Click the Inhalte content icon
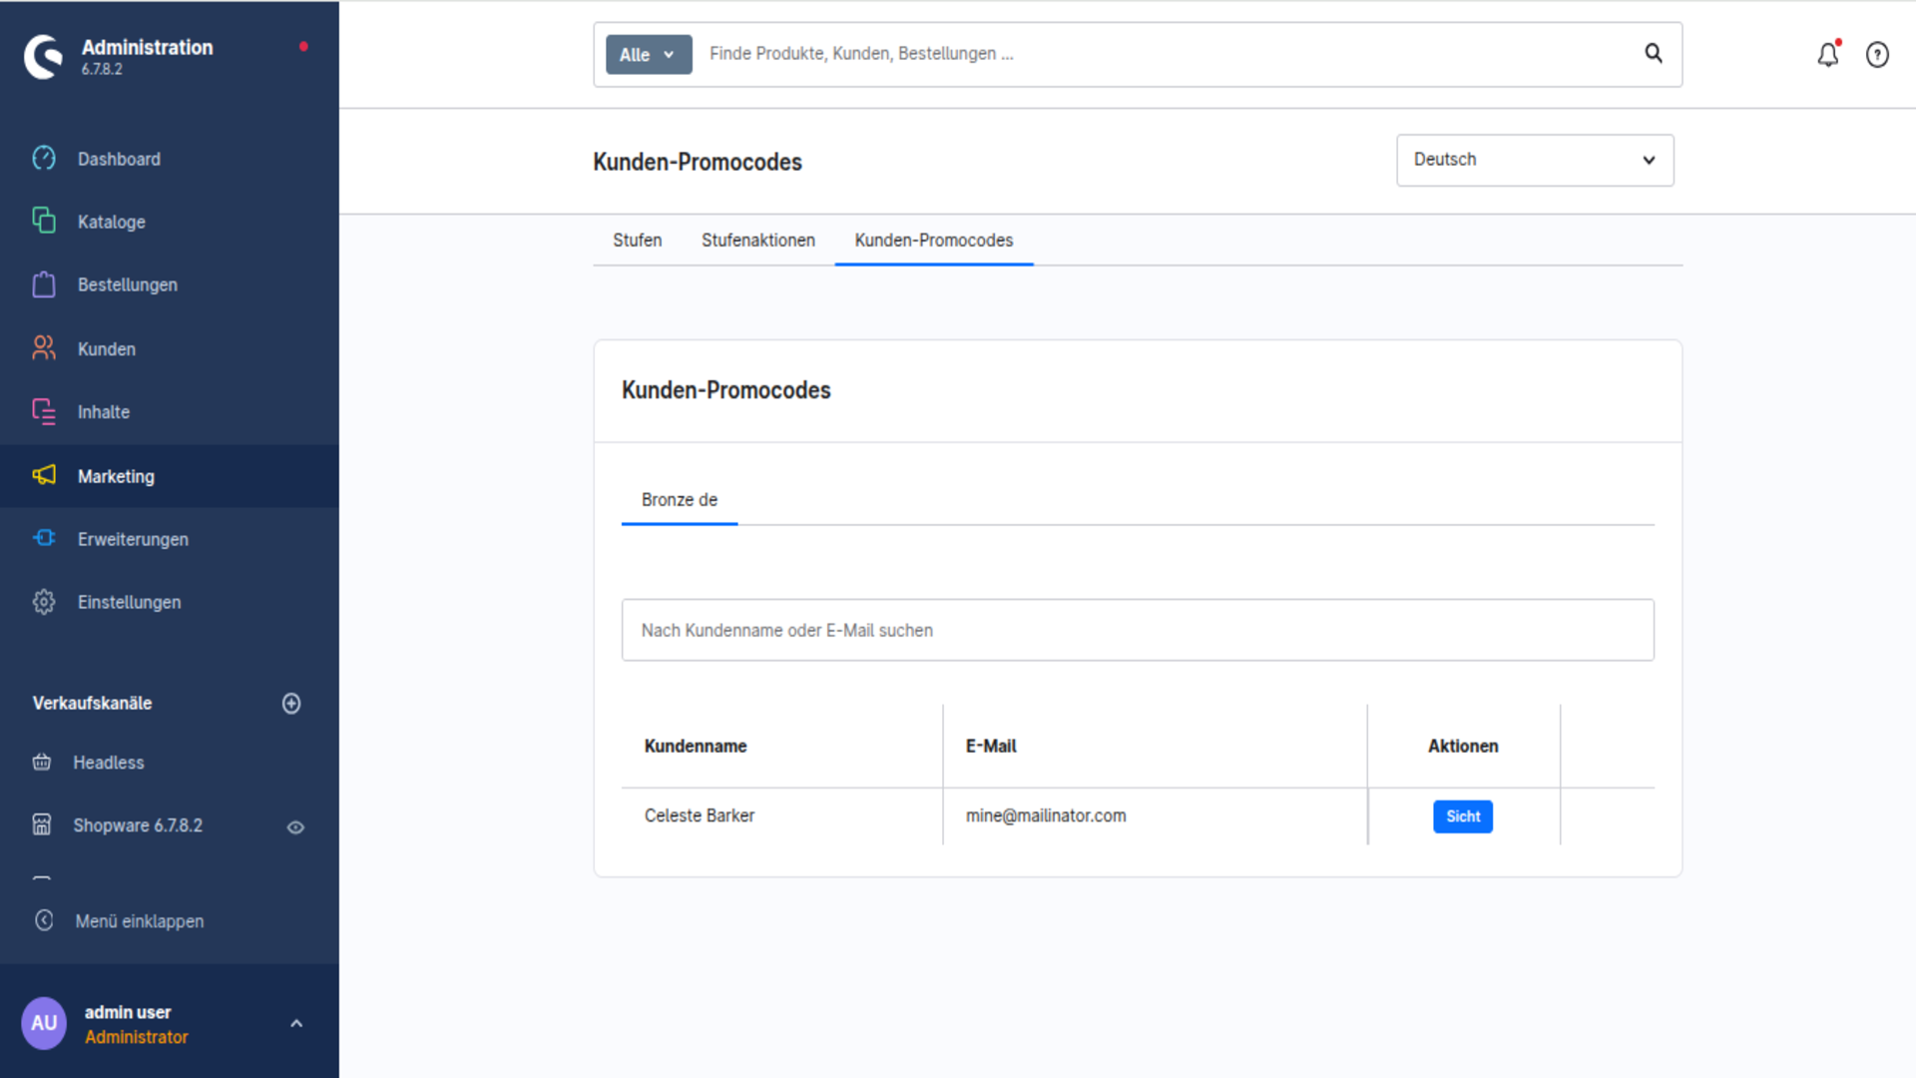The image size is (1916, 1078). 44,411
